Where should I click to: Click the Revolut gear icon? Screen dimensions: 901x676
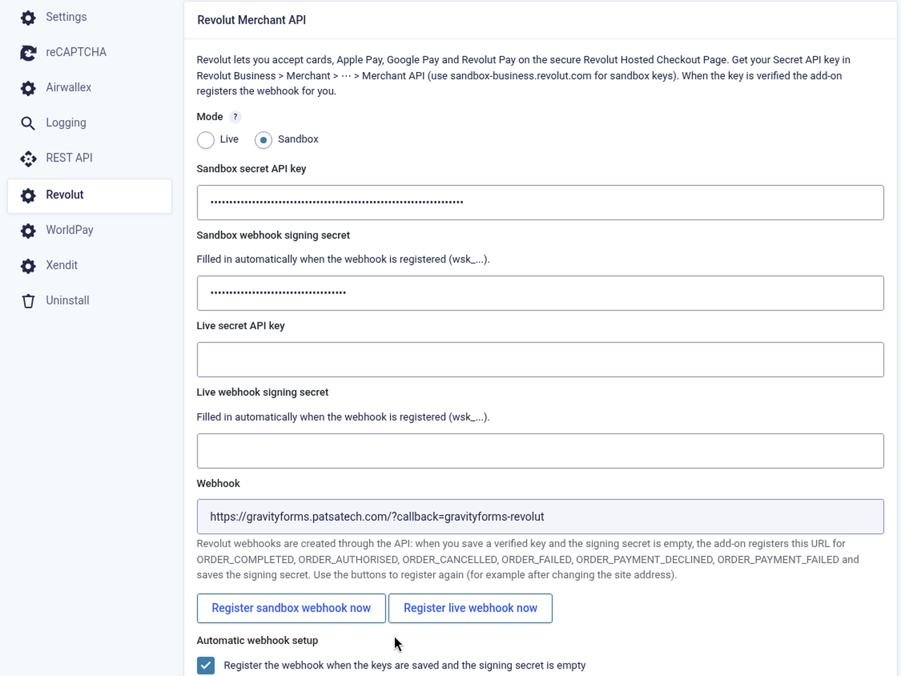point(28,195)
